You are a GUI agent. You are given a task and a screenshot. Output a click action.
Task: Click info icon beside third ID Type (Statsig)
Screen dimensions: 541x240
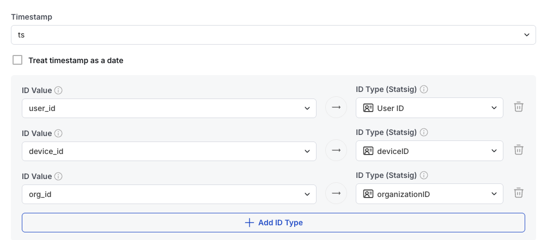(x=424, y=176)
